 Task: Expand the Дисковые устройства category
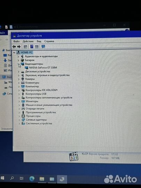(18, 72)
